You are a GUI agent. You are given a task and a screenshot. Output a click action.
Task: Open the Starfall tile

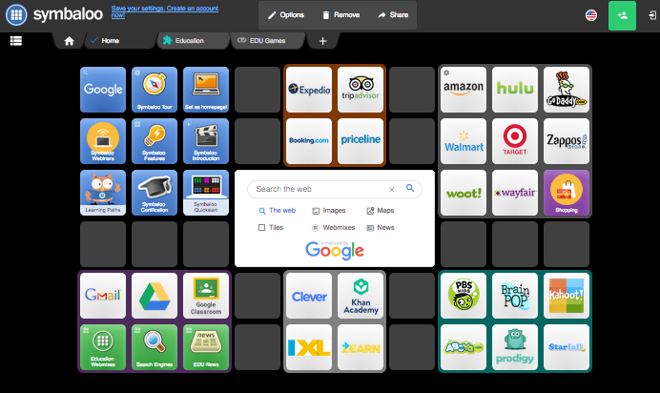click(x=567, y=347)
